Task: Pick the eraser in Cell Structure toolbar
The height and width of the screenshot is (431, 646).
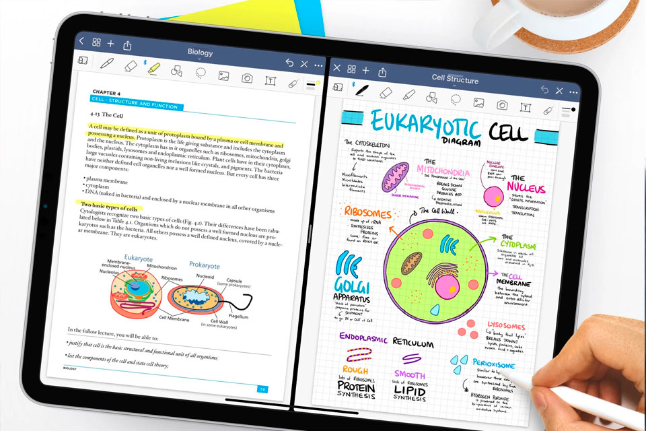Action: pyautogui.click(x=386, y=92)
